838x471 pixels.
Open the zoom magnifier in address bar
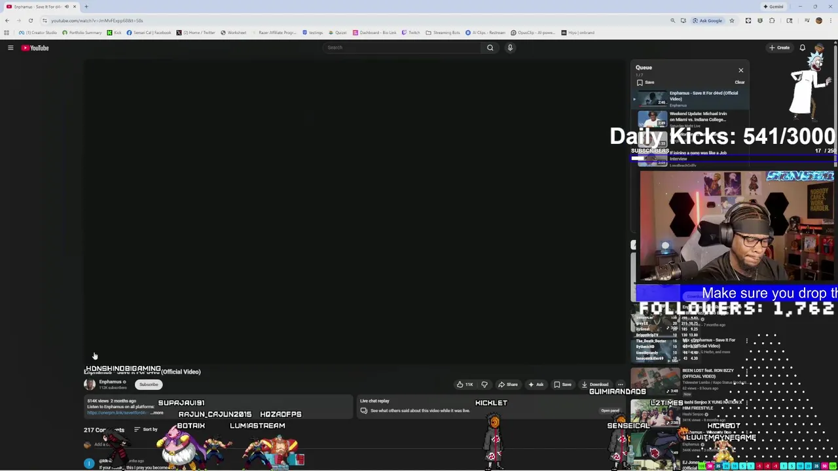click(x=672, y=21)
